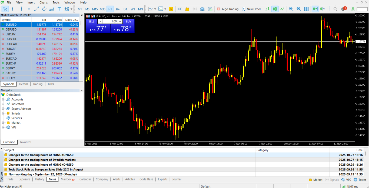Click the tile windows grid icon
369x188 pixels.
click(306, 9)
